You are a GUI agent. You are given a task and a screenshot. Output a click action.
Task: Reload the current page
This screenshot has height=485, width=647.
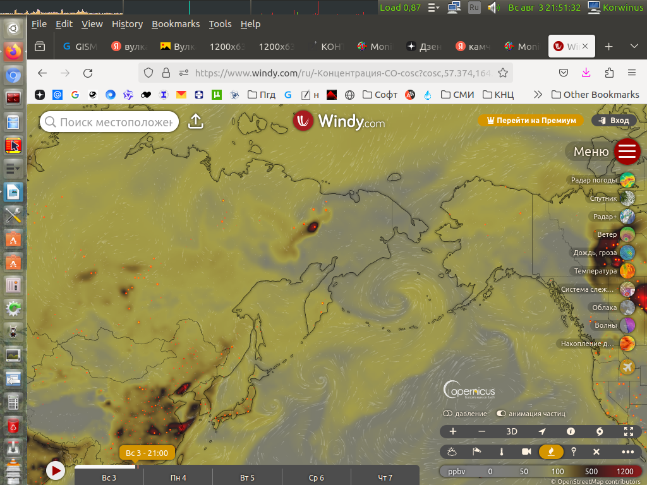[88, 73]
